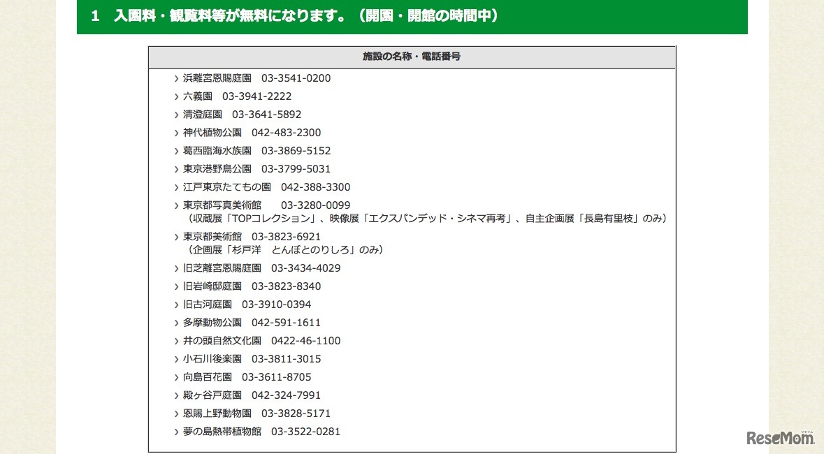Click the chevron before 東京都写真美術館
This screenshot has height=454, width=824.
point(175,205)
